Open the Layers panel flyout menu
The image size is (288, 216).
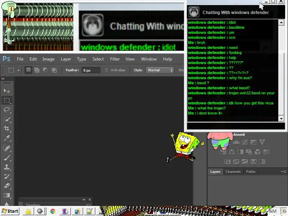coord(284,172)
